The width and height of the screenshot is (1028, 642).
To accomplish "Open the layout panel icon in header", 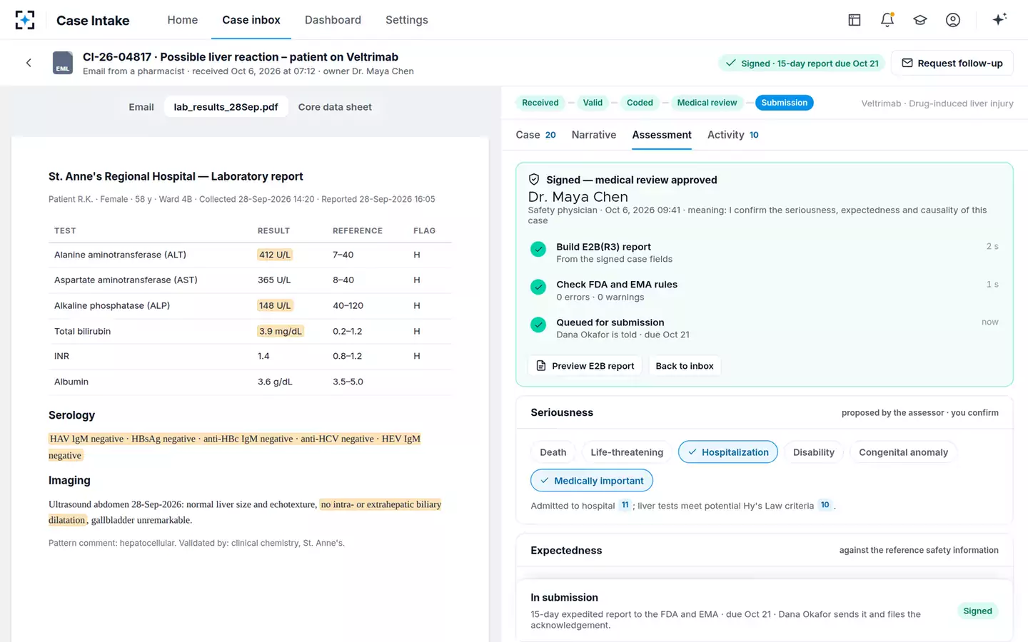I will [855, 20].
